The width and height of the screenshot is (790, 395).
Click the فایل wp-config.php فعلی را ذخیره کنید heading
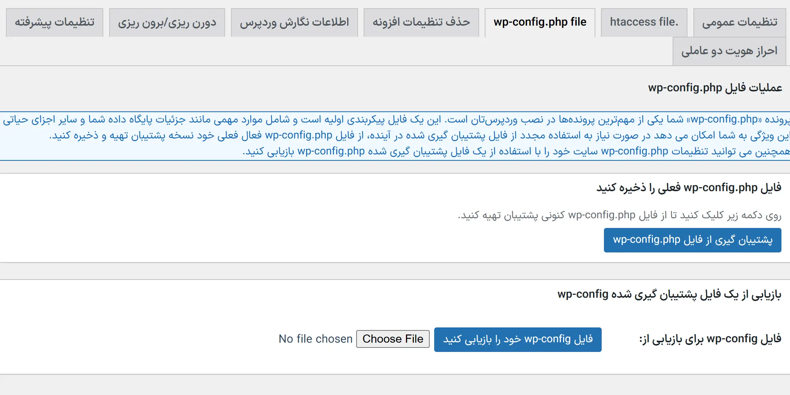[x=689, y=187]
